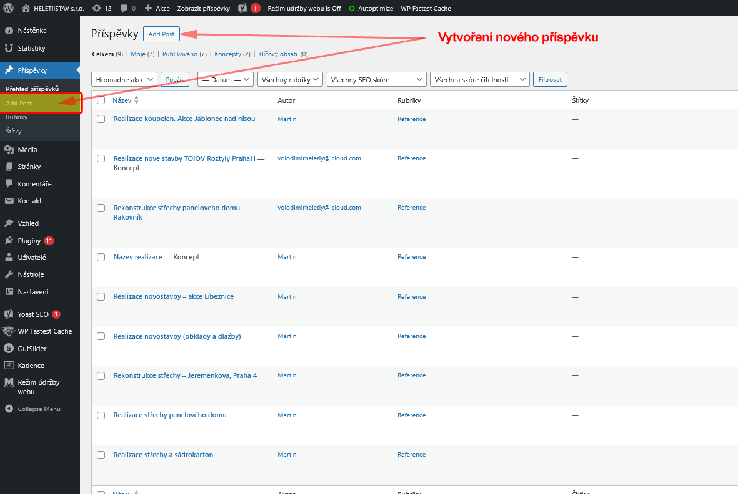Check the box for Realizace novostavby akce Líbeznice
The width and height of the screenshot is (738, 494).
(101, 296)
